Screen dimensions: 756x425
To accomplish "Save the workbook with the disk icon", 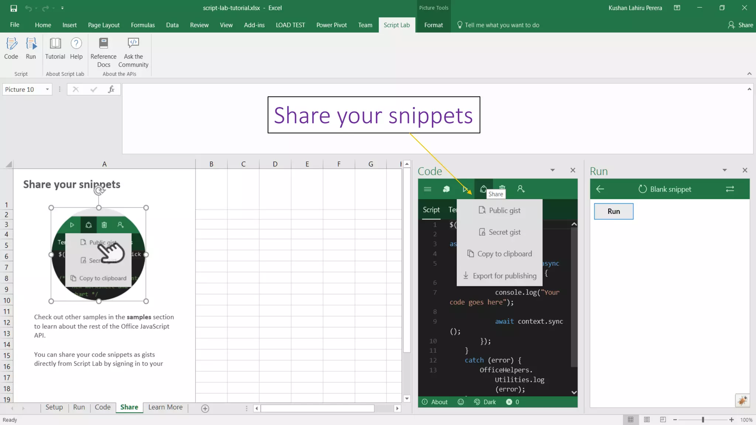I will 14,8.
